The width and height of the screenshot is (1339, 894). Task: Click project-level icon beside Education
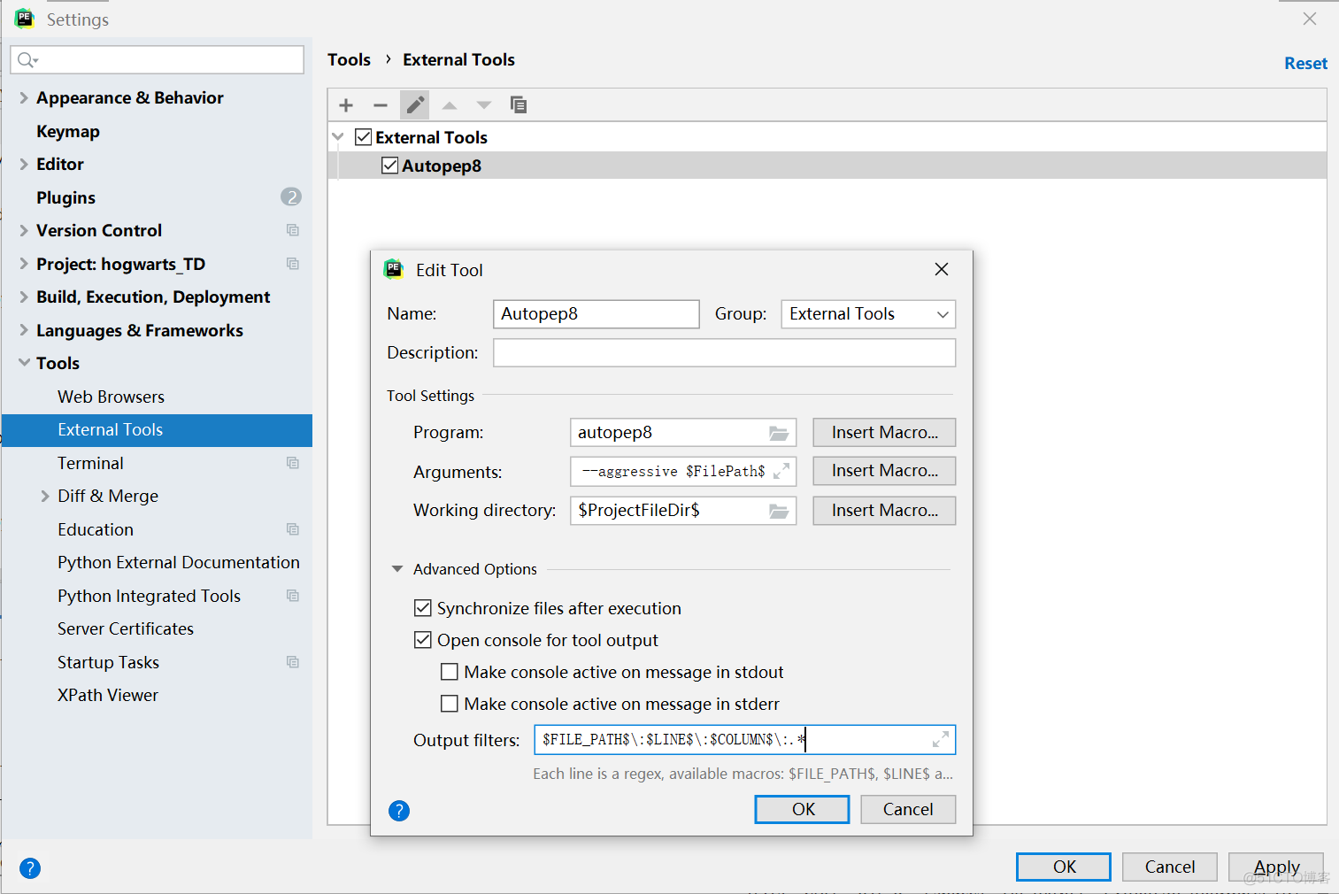click(x=293, y=529)
